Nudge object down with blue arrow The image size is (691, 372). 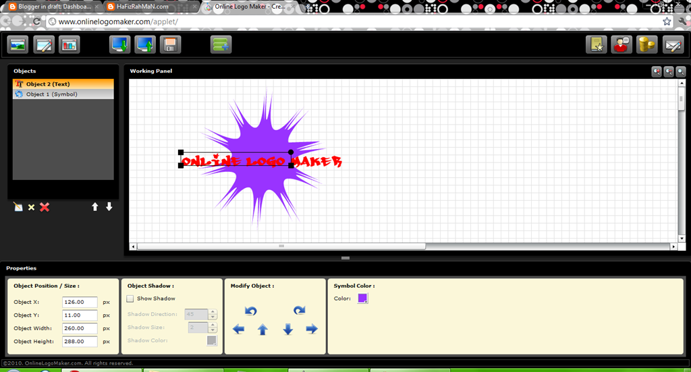287,330
